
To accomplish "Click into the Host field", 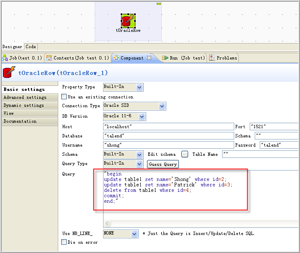I will [x=168, y=126].
